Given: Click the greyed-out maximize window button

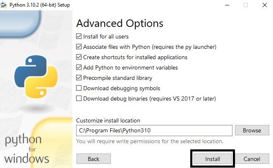Looking at the screenshot, I should coord(246,5).
